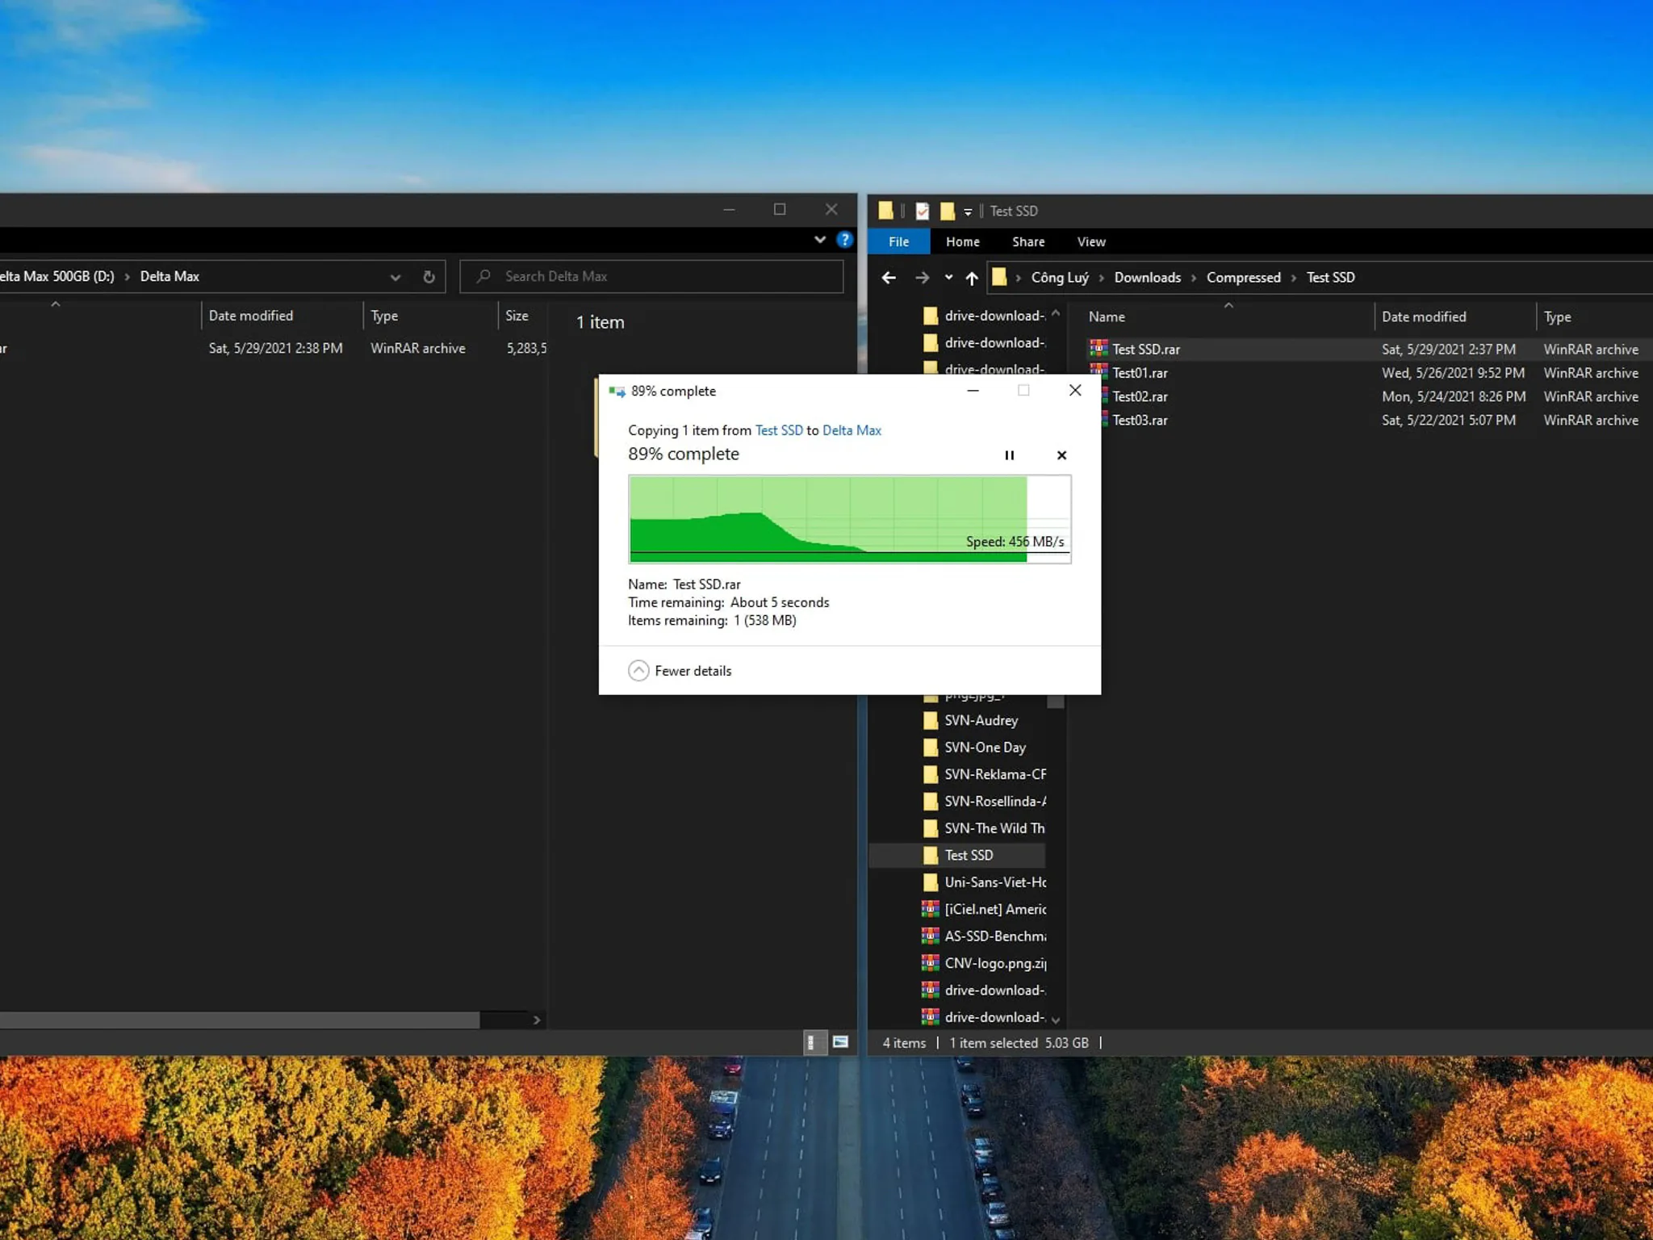Refresh the Delta Max folder

click(x=429, y=277)
